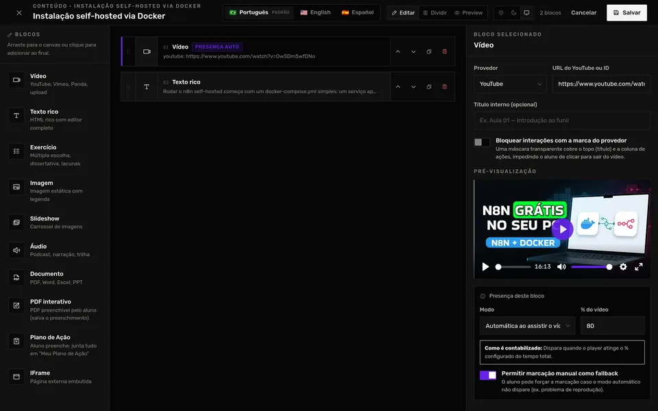Add an IFrame block
Image resolution: width=658 pixels, height=411 pixels.
[55, 377]
